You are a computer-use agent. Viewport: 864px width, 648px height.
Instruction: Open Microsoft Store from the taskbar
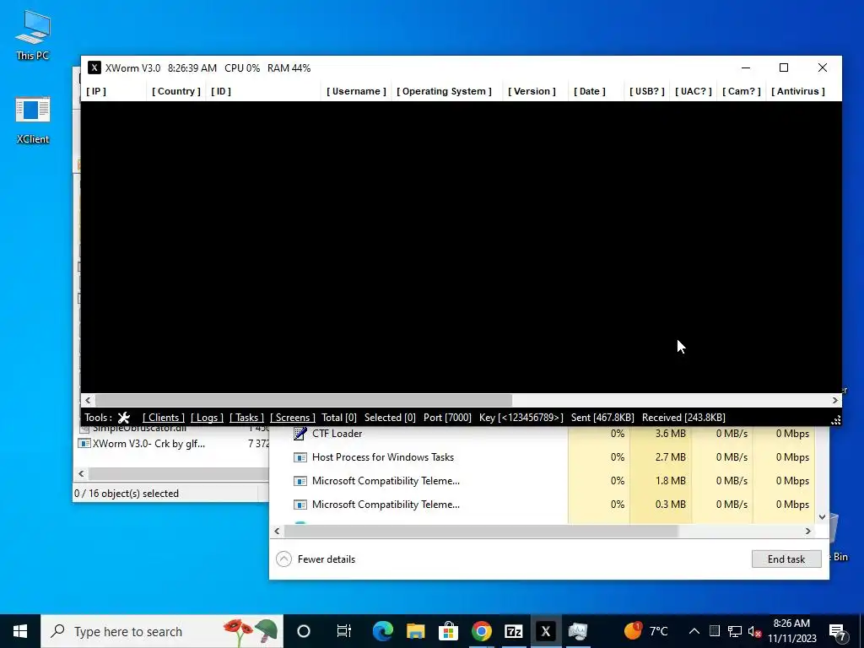coord(449,631)
